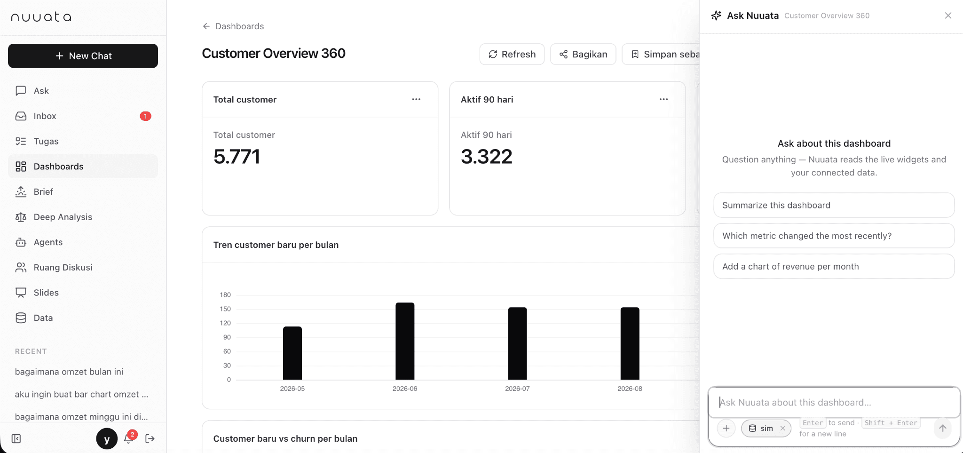The image size is (963, 453).
Task: Click the Ruang Diskusi people icon
Action: pos(21,267)
